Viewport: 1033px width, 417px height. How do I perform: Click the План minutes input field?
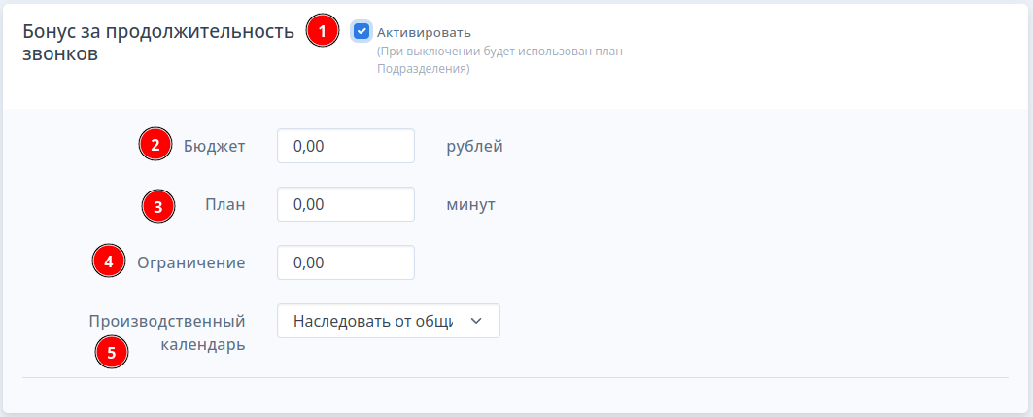pos(346,204)
